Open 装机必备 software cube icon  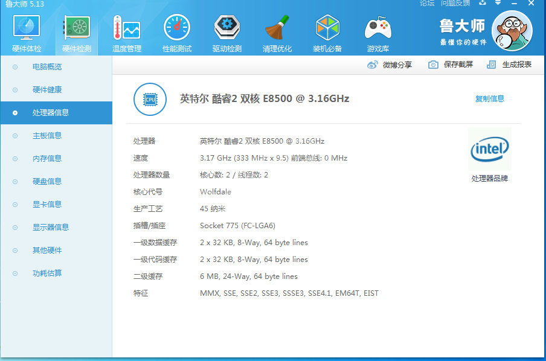[x=327, y=28]
